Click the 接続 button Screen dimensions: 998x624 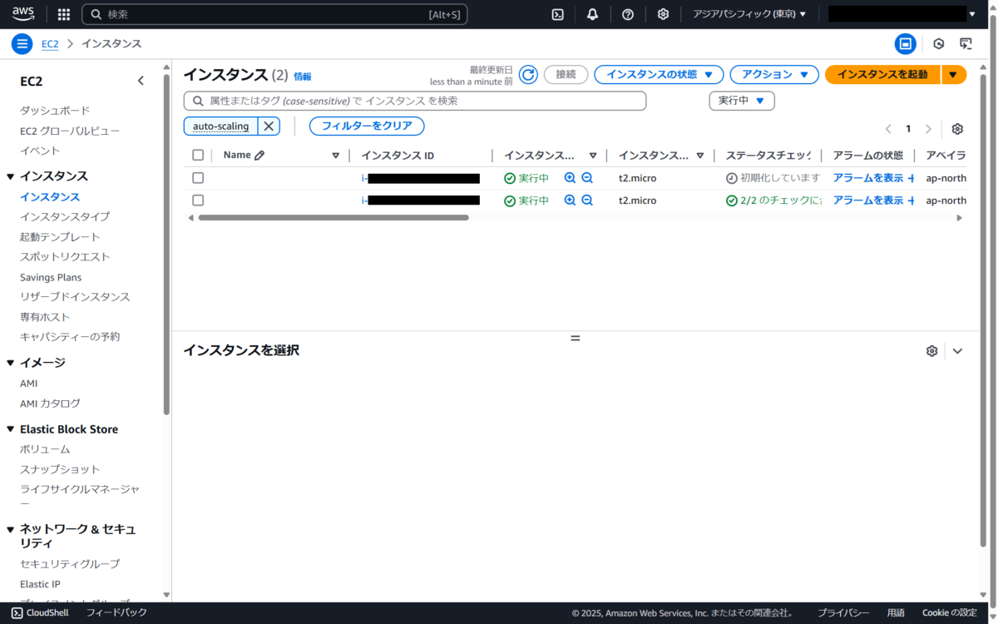tap(566, 75)
